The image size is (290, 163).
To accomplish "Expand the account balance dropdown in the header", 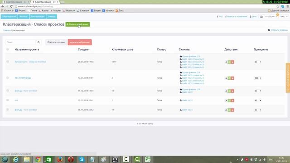I will click(x=269, y=17).
